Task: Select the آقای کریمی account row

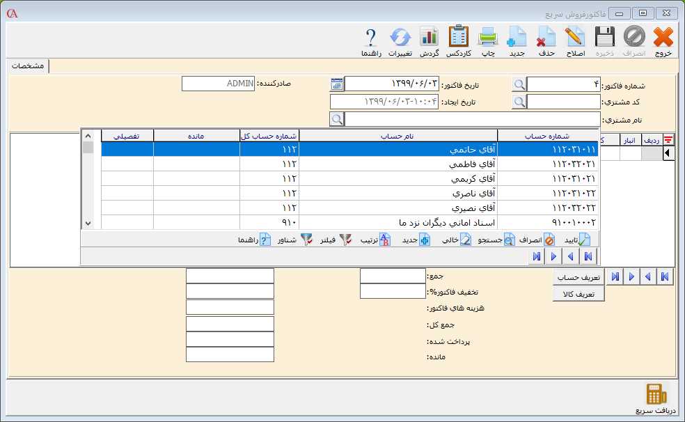Action: click(x=398, y=178)
